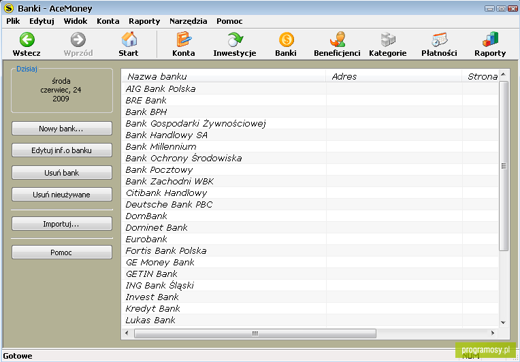Open the Edytuj menu
Viewport: 520px width, 362px height.
(42, 21)
